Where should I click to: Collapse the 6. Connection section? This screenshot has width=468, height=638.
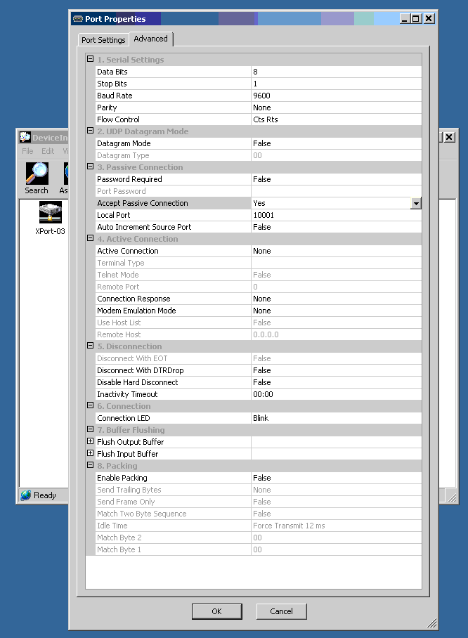(x=91, y=405)
